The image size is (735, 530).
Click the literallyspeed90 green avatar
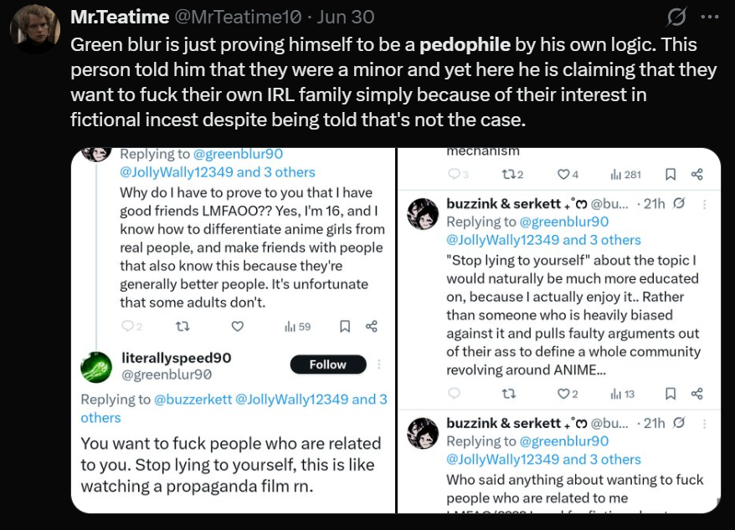(96, 367)
